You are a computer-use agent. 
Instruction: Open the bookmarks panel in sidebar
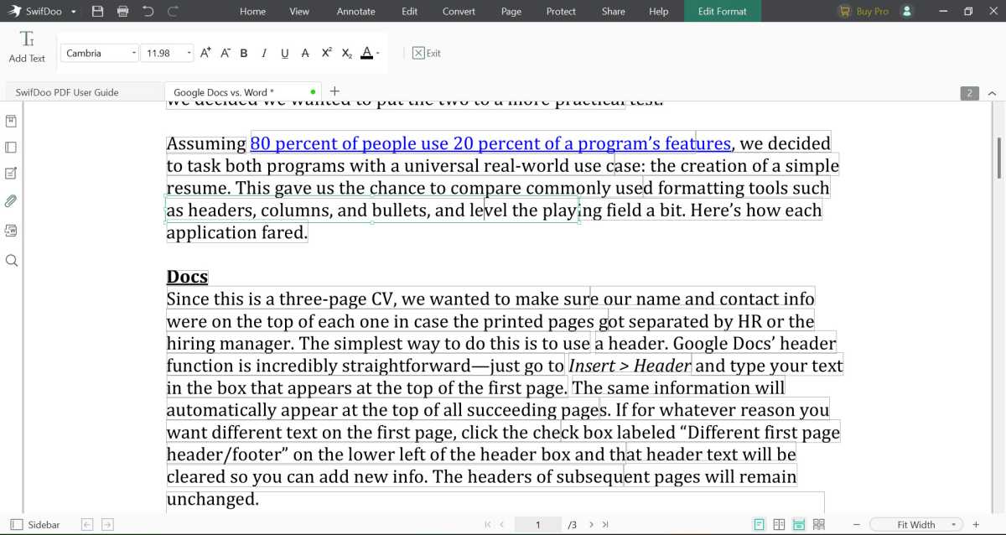point(12,121)
